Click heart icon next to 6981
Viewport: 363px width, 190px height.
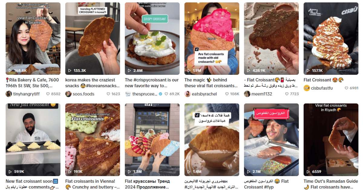click(x=346, y=88)
